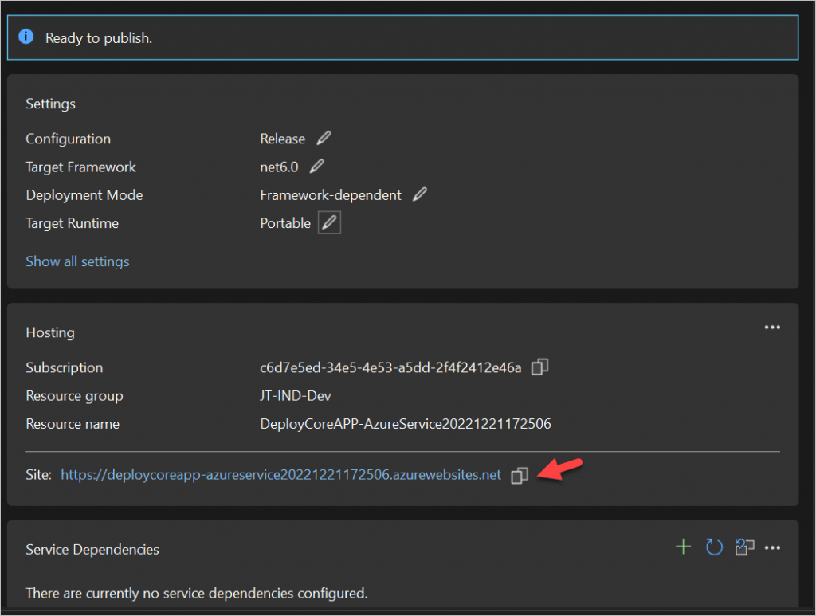The width and height of the screenshot is (816, 616).
Task: Restore service dependencies icon
Action: [744, 547]
